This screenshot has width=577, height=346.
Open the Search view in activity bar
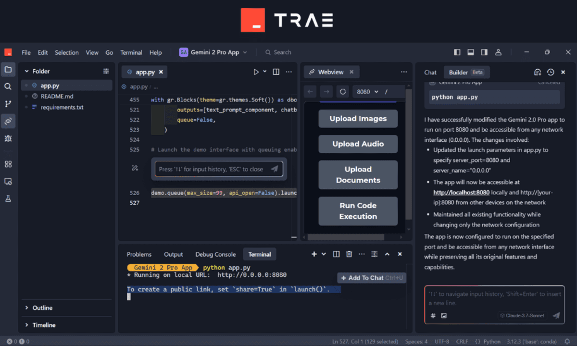click(8, 86)
